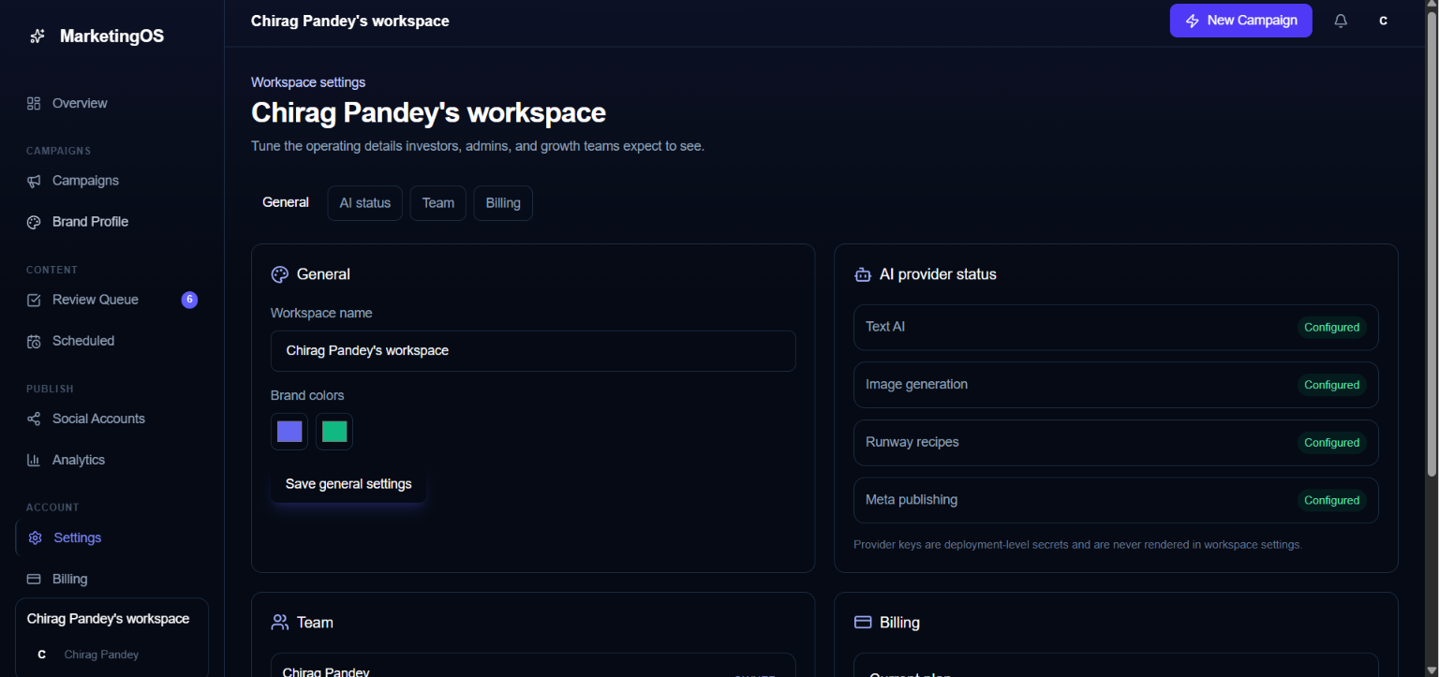The image size is (1439, 677).
Task: Select the purple brand color swatch
Action: [289, 432]
